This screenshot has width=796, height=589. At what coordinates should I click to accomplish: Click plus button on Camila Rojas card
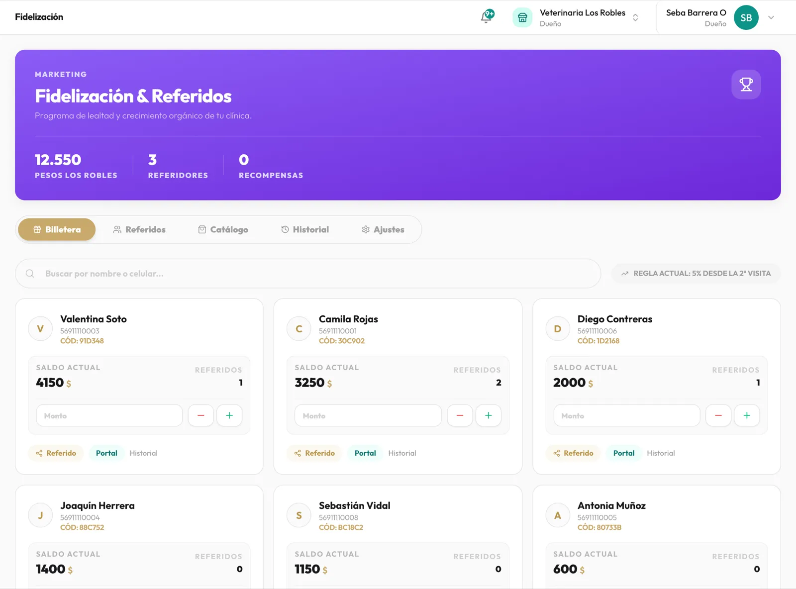488,415
